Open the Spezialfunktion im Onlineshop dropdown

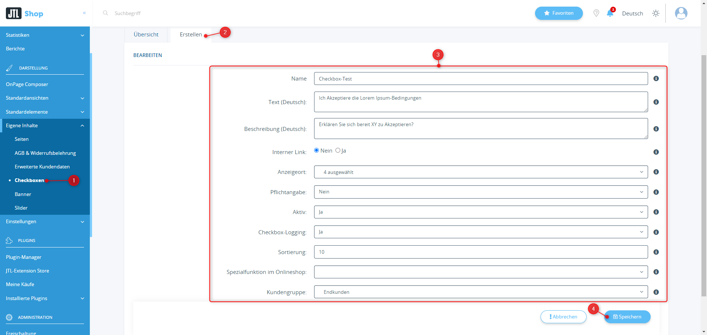coord(481,272)
